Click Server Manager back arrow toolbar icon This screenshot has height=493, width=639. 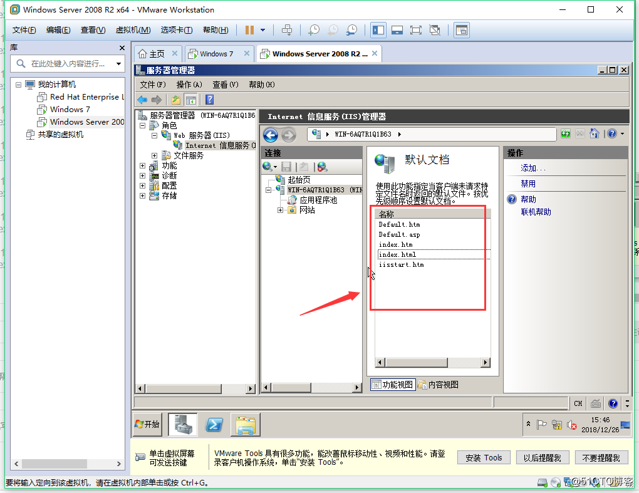pyautogui.click(x=142, y=100)
